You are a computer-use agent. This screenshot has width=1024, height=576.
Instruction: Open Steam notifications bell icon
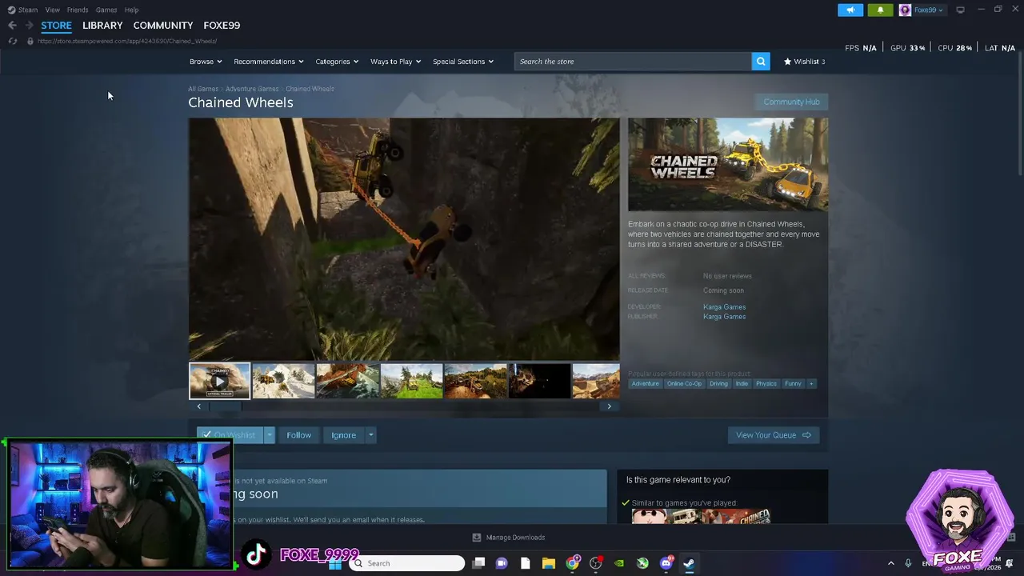881,10
